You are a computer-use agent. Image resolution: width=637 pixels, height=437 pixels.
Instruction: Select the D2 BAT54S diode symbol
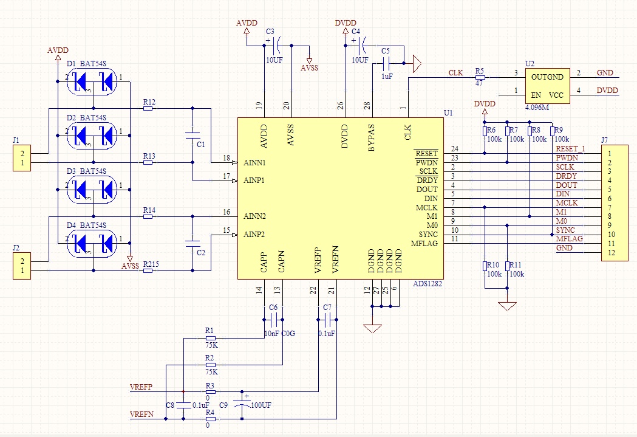click(92, 136)
